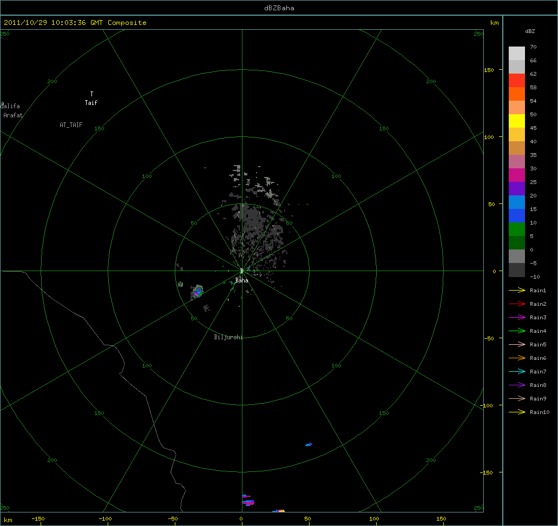This screenshot has width=558, height=526.
Task: Pick the orange Rain6 arrow icon
Action: (x=517, y=358)
